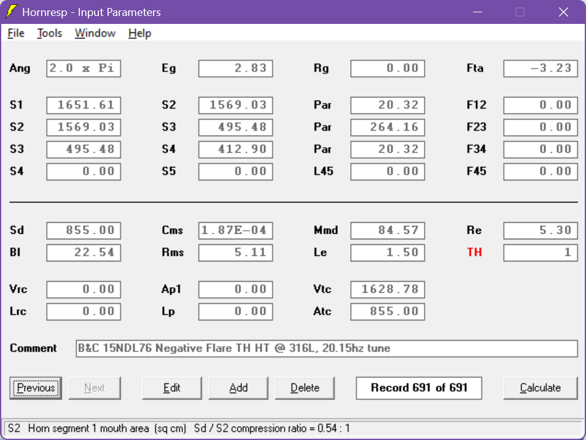
Task: Click the F34 input field
Action: click(541, 149)
